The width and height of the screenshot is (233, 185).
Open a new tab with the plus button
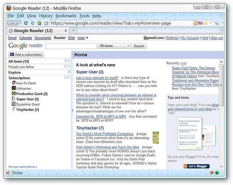coord(73,31)
